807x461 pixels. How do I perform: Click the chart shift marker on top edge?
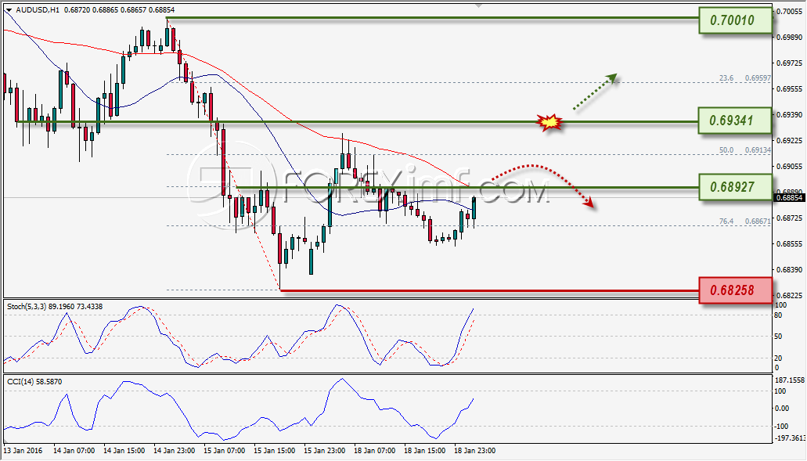click(x=479, y=5)
